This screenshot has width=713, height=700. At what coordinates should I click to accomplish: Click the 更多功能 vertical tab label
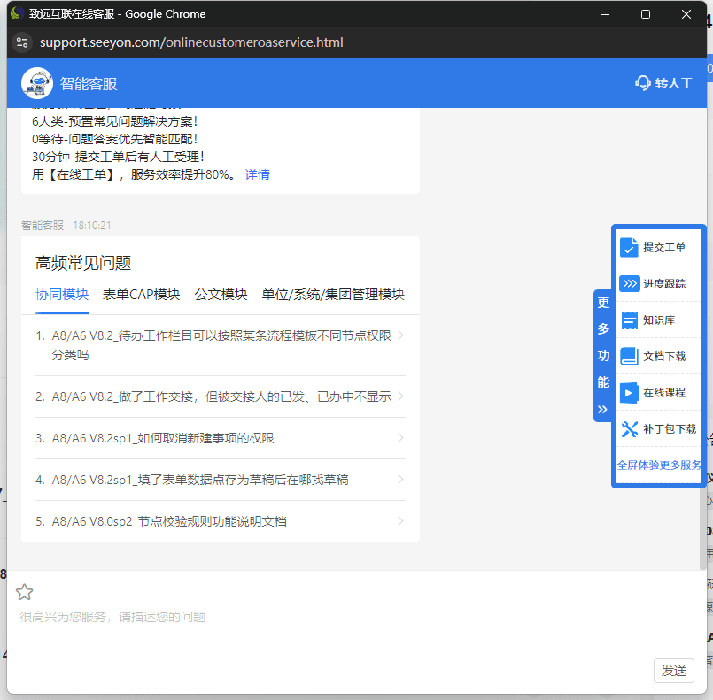[603, 342]
